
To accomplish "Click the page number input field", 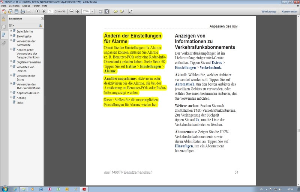I will click(50, 11).
